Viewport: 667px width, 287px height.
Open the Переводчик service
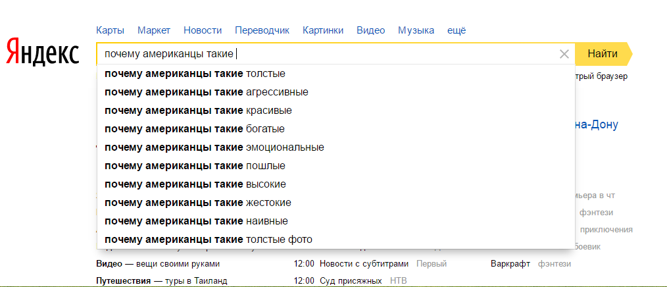tap(262, 30)
